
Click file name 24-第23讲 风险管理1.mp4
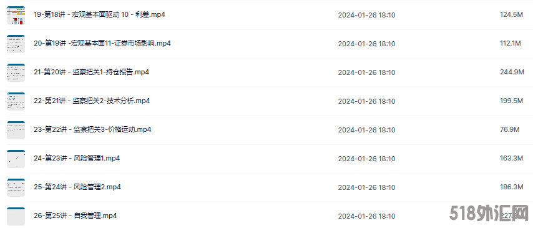point(77,158)
